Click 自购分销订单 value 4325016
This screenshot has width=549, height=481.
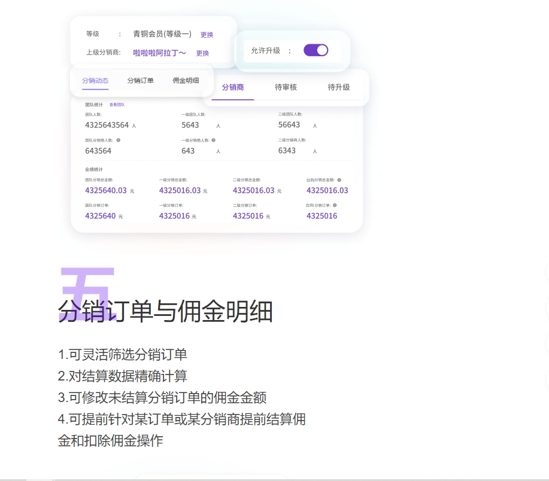(321, 216)
